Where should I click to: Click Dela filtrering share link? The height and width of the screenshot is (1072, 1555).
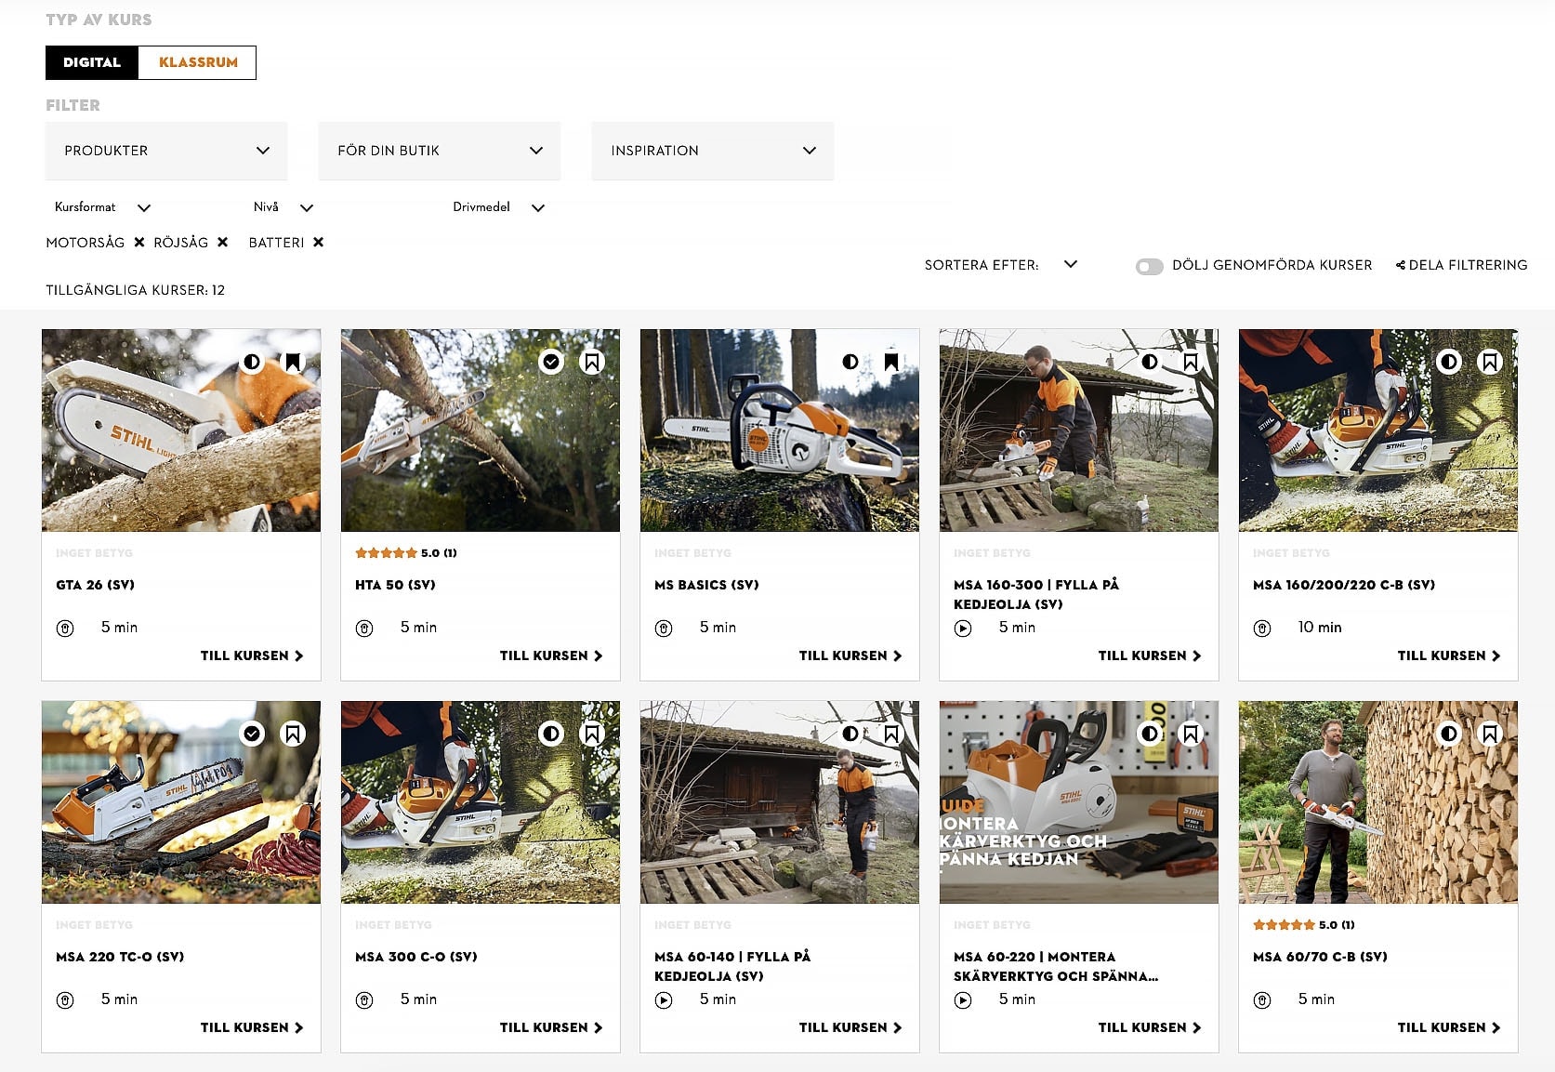[x=1461, y=265]
